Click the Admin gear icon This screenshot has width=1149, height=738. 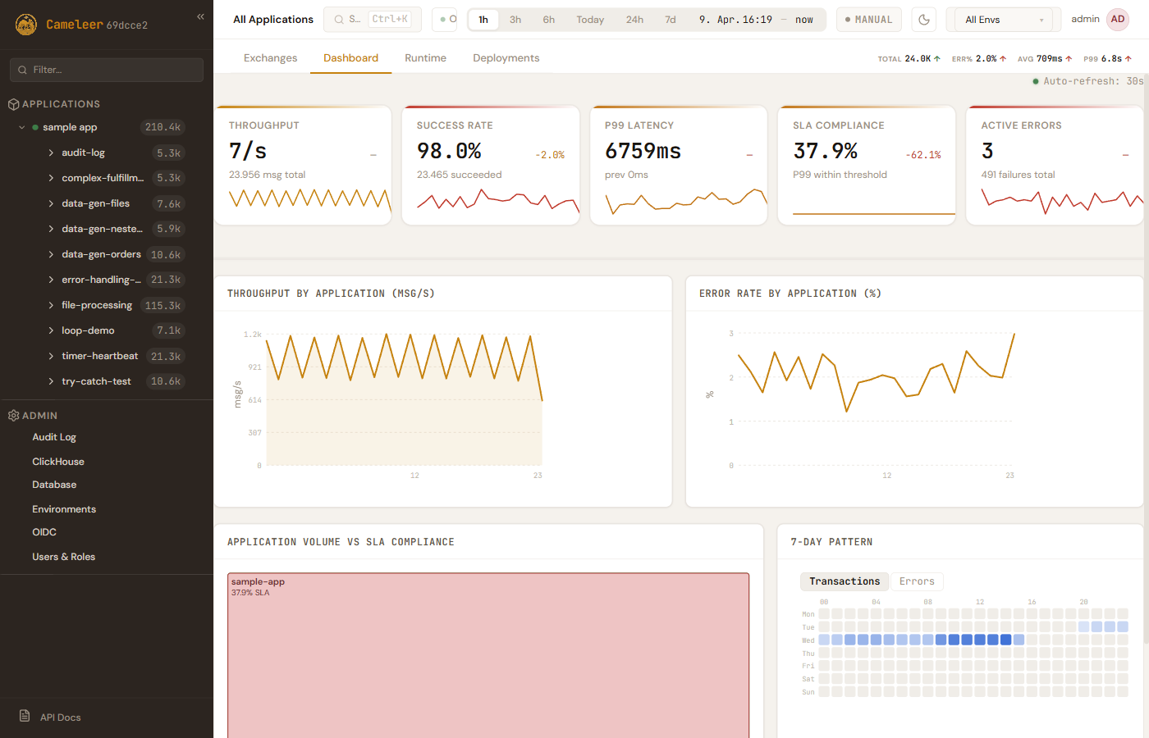point(13,416)
